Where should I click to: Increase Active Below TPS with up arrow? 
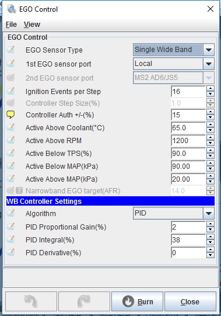(211, 151)
